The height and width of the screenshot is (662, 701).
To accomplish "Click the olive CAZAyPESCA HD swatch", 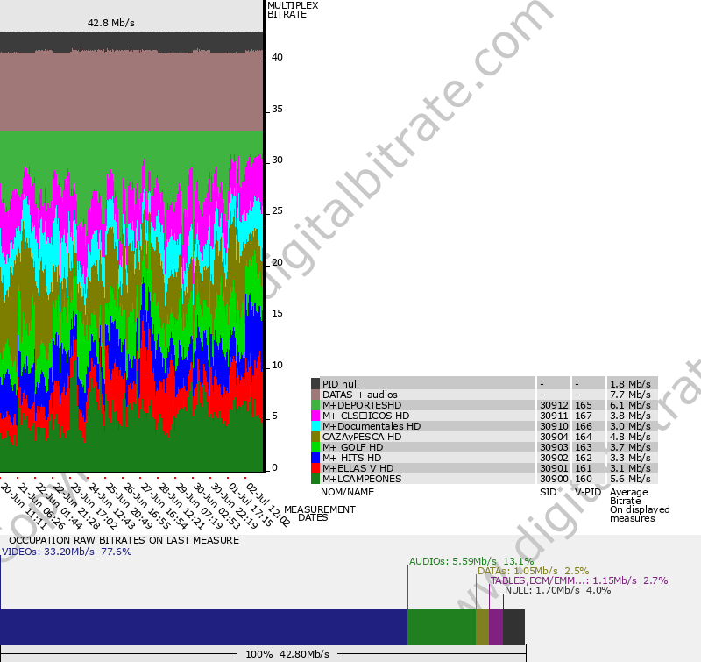I will (315, 437).
